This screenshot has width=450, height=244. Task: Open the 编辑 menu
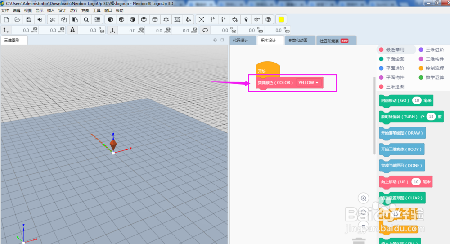[17, 10]
